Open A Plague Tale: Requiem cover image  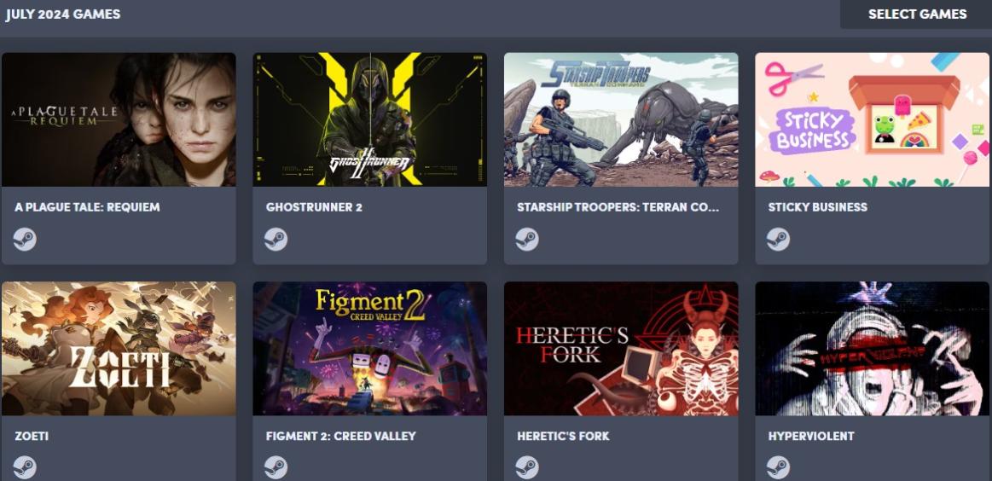[x=119, y=119]
